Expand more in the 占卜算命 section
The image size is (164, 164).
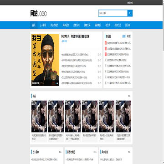point(60,152)
